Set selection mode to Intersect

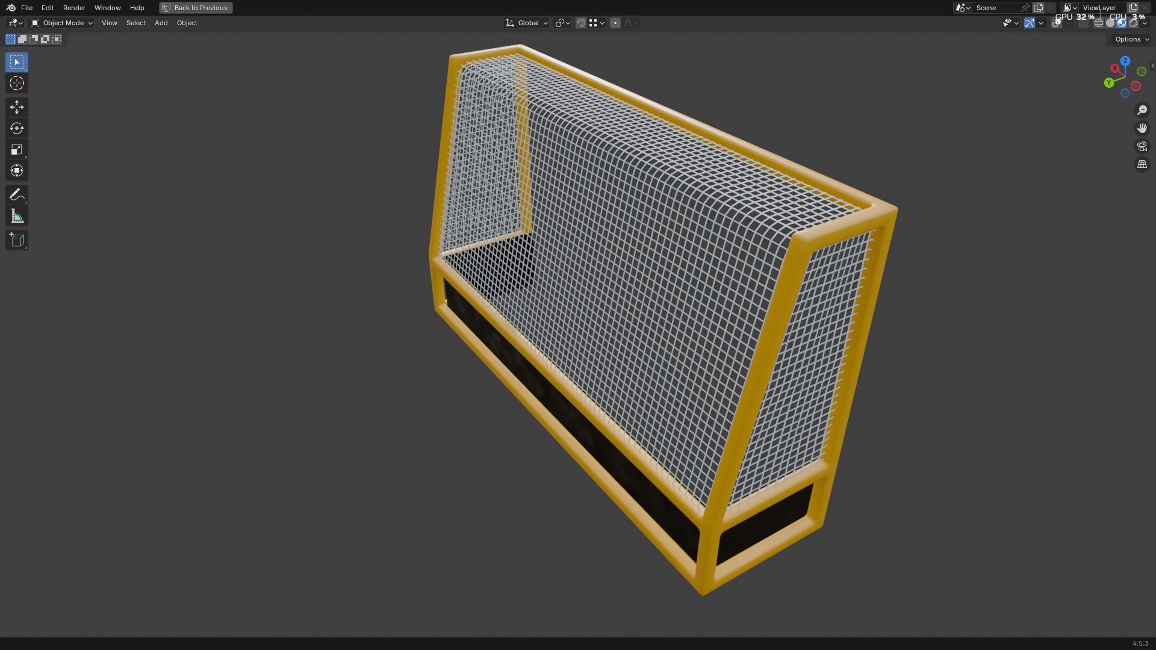(x=57, y=39)
